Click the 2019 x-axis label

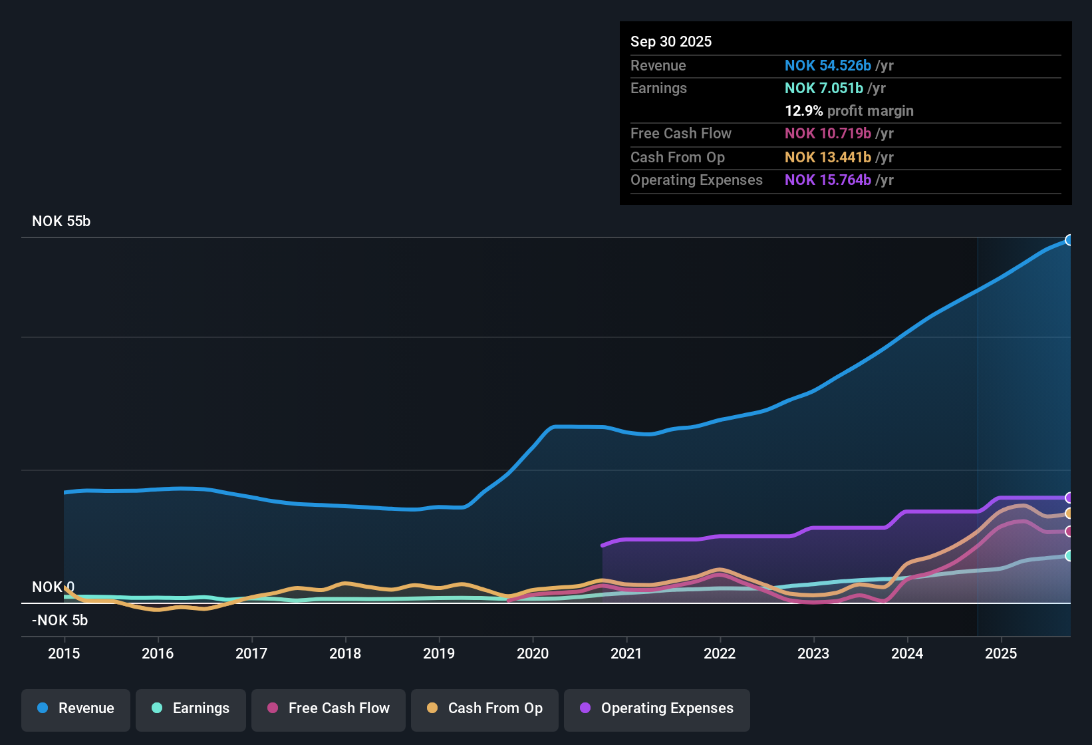(x=439, y=653)
